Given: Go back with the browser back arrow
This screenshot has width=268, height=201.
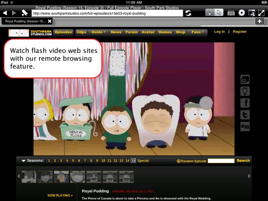Looking at the screenshot, I should pos(5,13).
